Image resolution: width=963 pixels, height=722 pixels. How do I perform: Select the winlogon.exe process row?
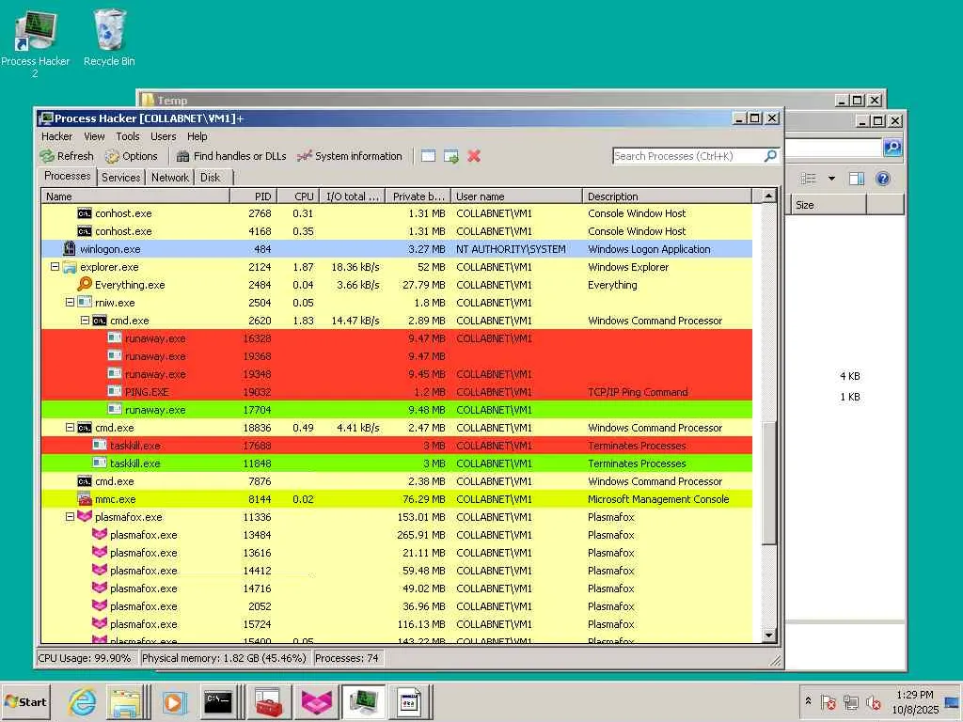(397, 248)
